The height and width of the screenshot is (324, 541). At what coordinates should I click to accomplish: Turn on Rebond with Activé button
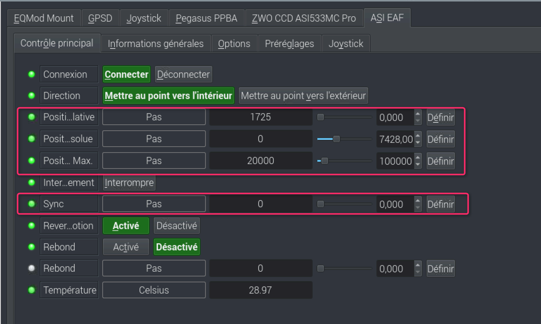tap(126, 247)
